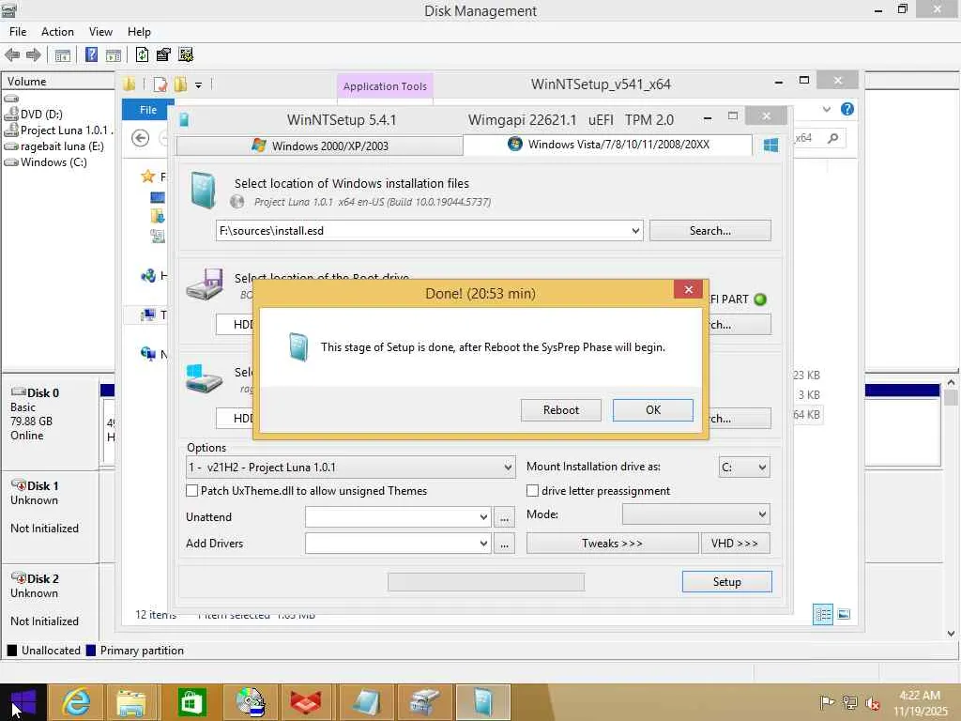
Task: Click the Forward arrow in Disk Management toolbar
Action: click(x=34, y=55)
